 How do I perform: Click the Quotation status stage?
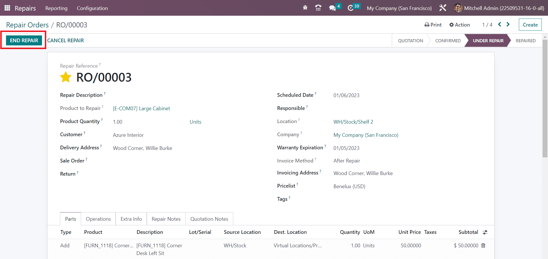pos(410,41)
